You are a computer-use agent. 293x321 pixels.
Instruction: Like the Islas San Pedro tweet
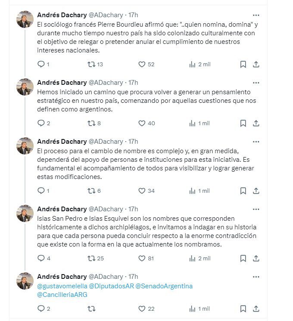pos(142,259)
